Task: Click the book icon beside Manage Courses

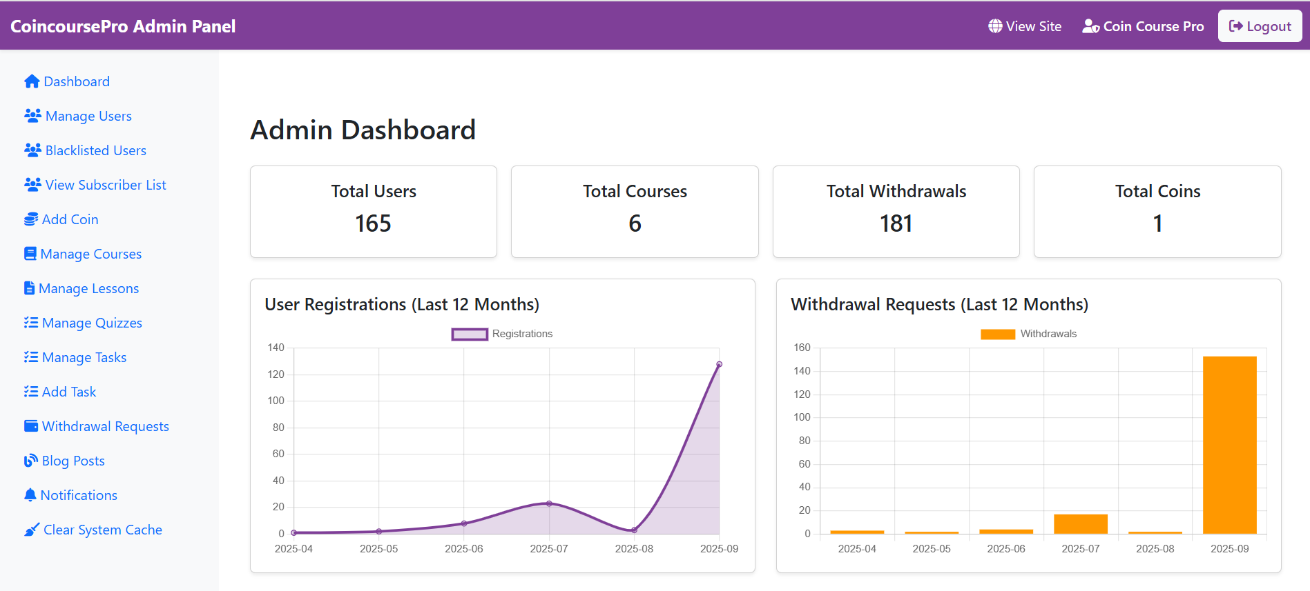Action: coord(30,254)
